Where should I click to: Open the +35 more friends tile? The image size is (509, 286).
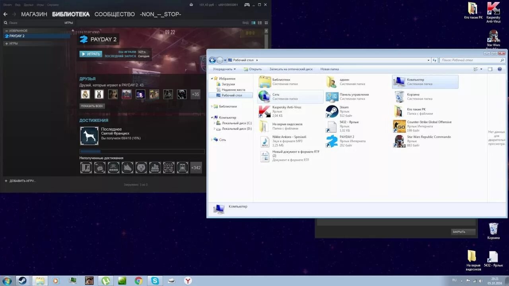[195, 94]
